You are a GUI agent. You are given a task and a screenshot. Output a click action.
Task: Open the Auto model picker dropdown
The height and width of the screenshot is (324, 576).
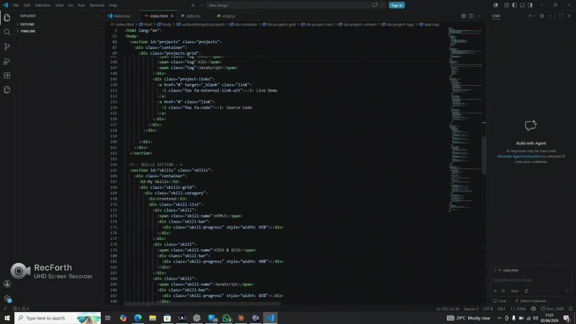(514, 291)
